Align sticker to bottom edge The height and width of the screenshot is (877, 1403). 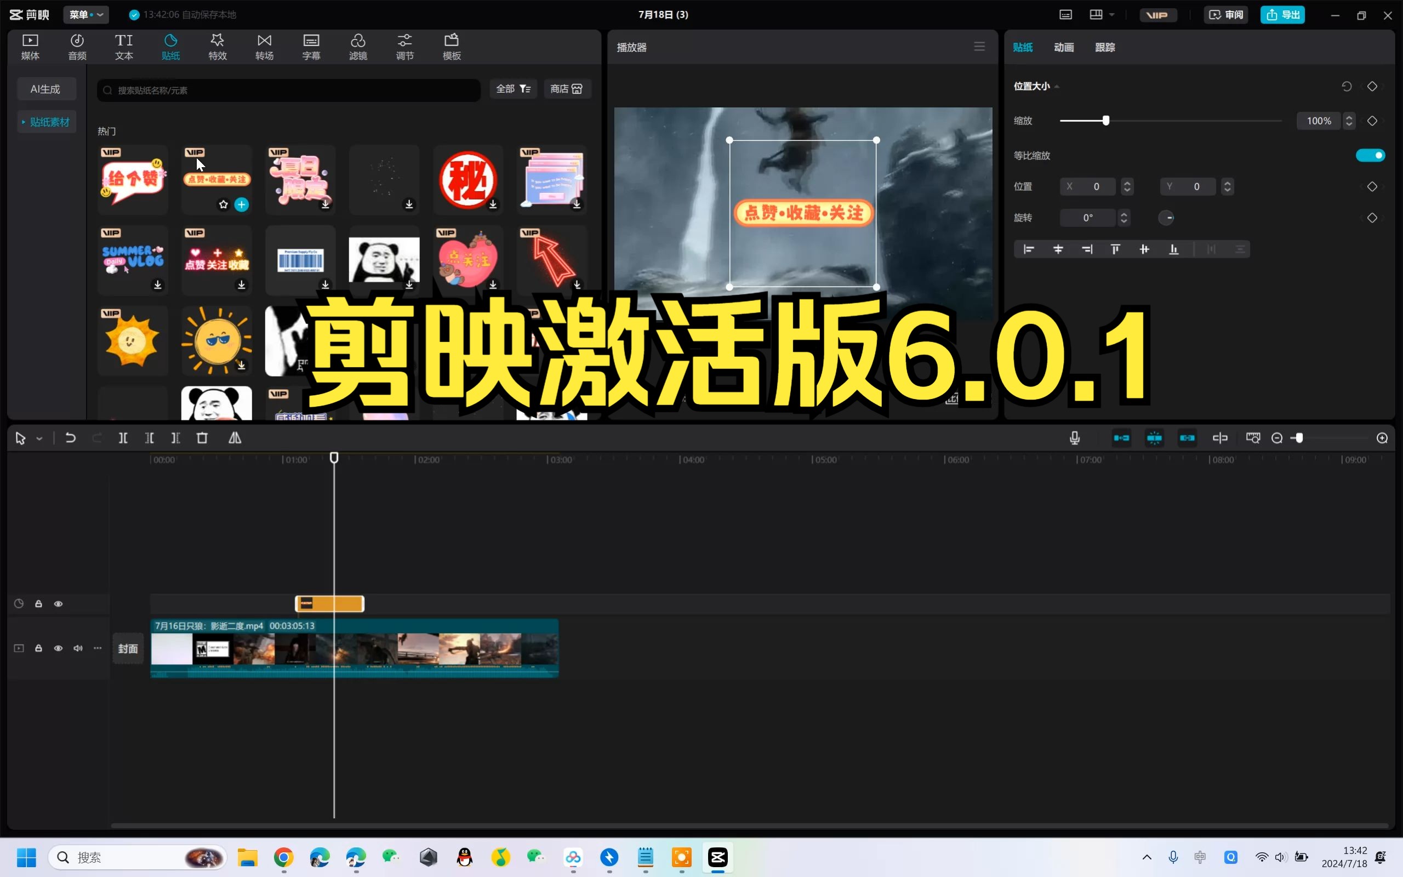(x=1173, y=249)
